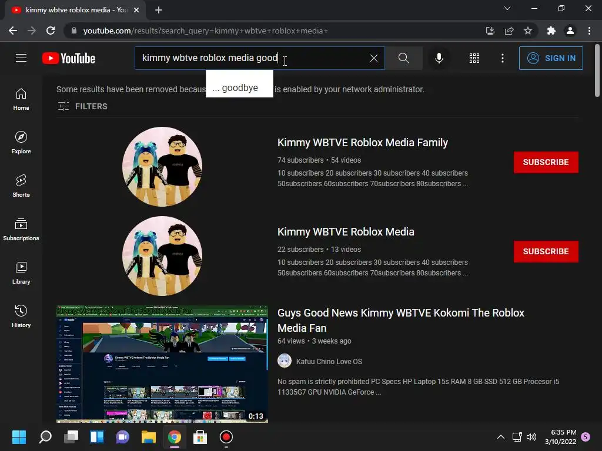Subscribe to Kimmy WBTVE Roblox Media Family
Screen dimensions: 602x451
pyautogui.click(x=546, y=162)
